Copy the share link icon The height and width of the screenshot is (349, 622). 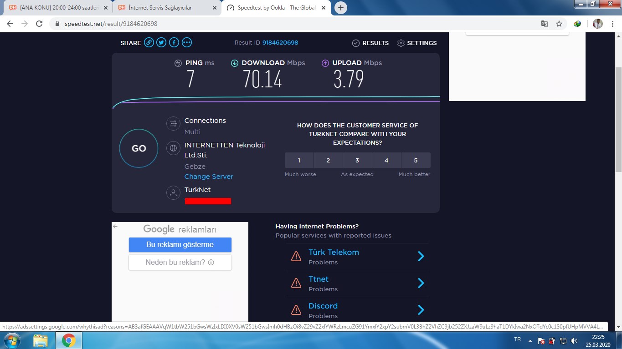(x=149, y=42)
